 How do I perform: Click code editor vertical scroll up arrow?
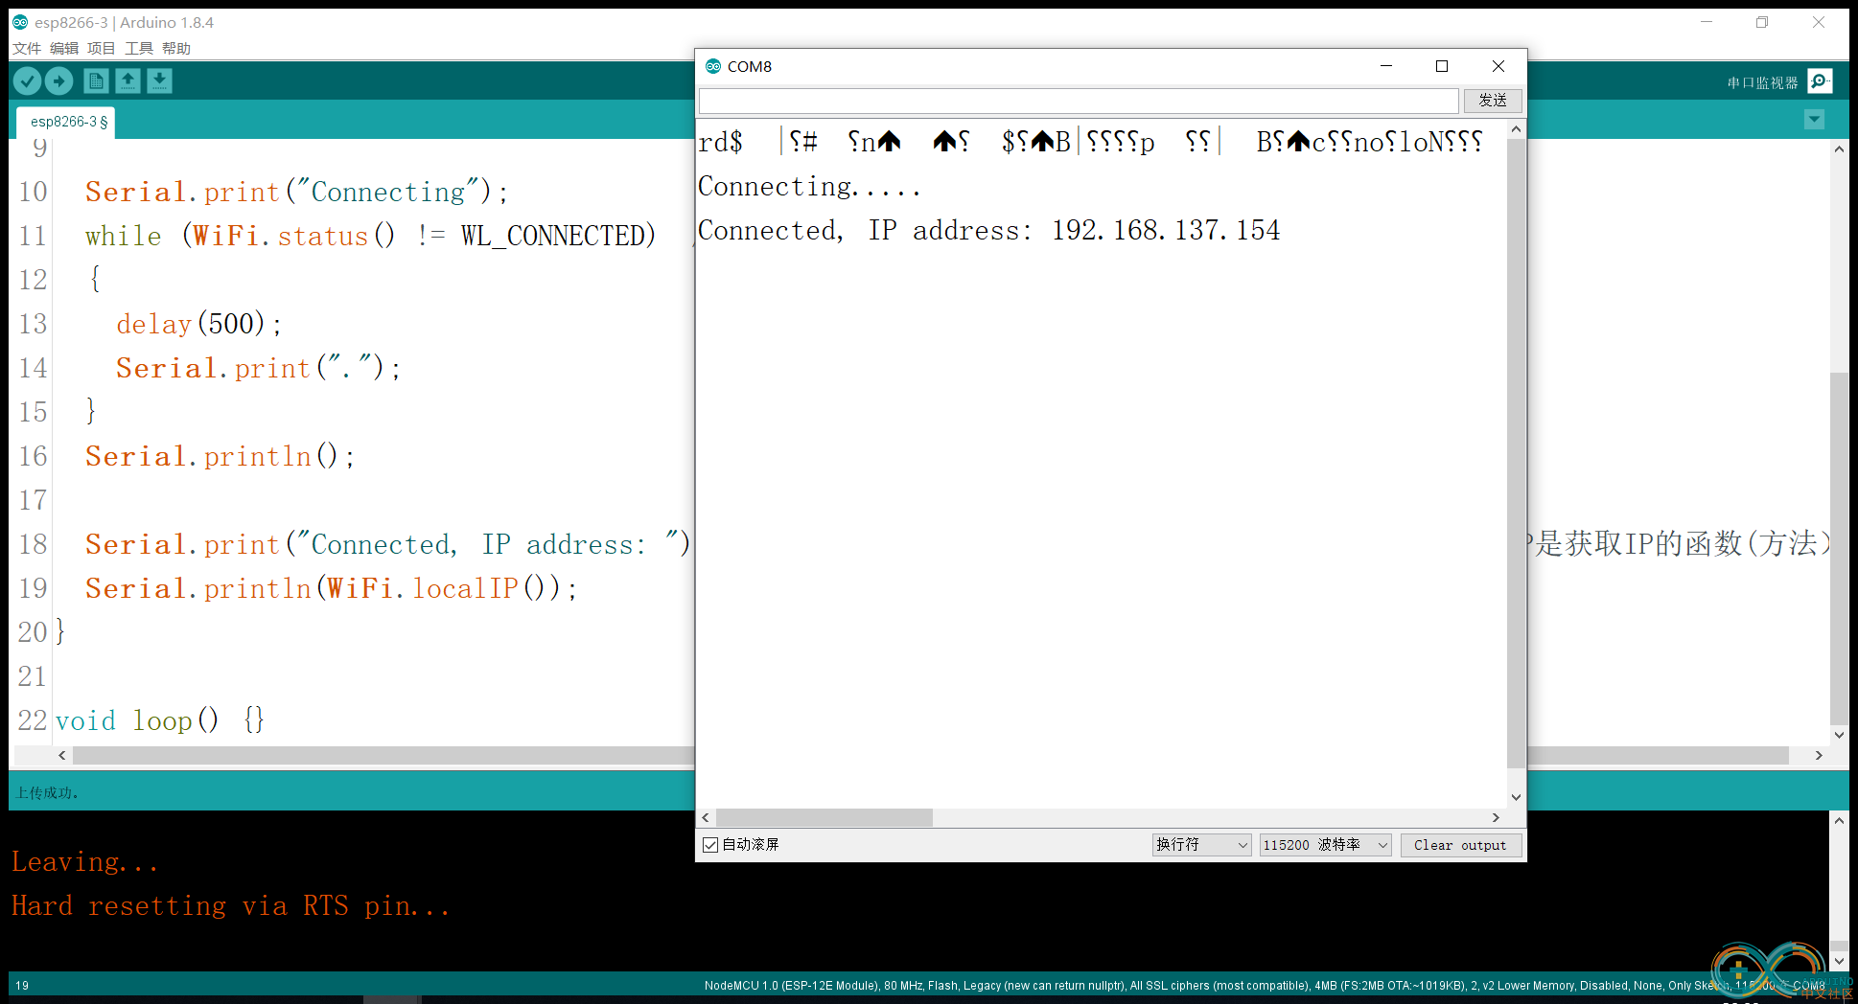coord(1839,149)
